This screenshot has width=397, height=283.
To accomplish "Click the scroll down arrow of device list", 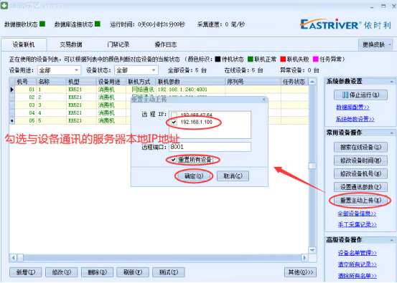I will [312, 250].
